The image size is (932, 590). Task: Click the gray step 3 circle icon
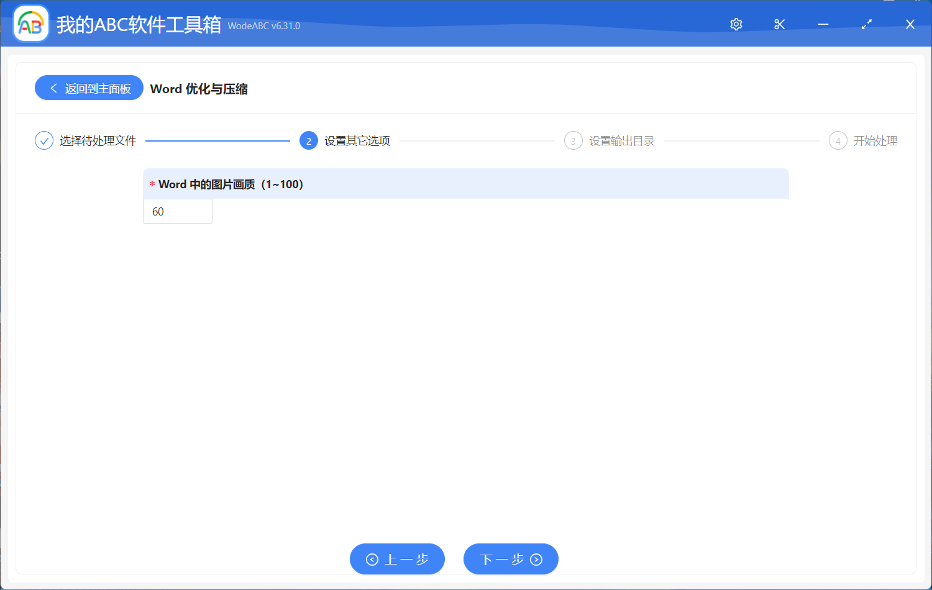573,140
